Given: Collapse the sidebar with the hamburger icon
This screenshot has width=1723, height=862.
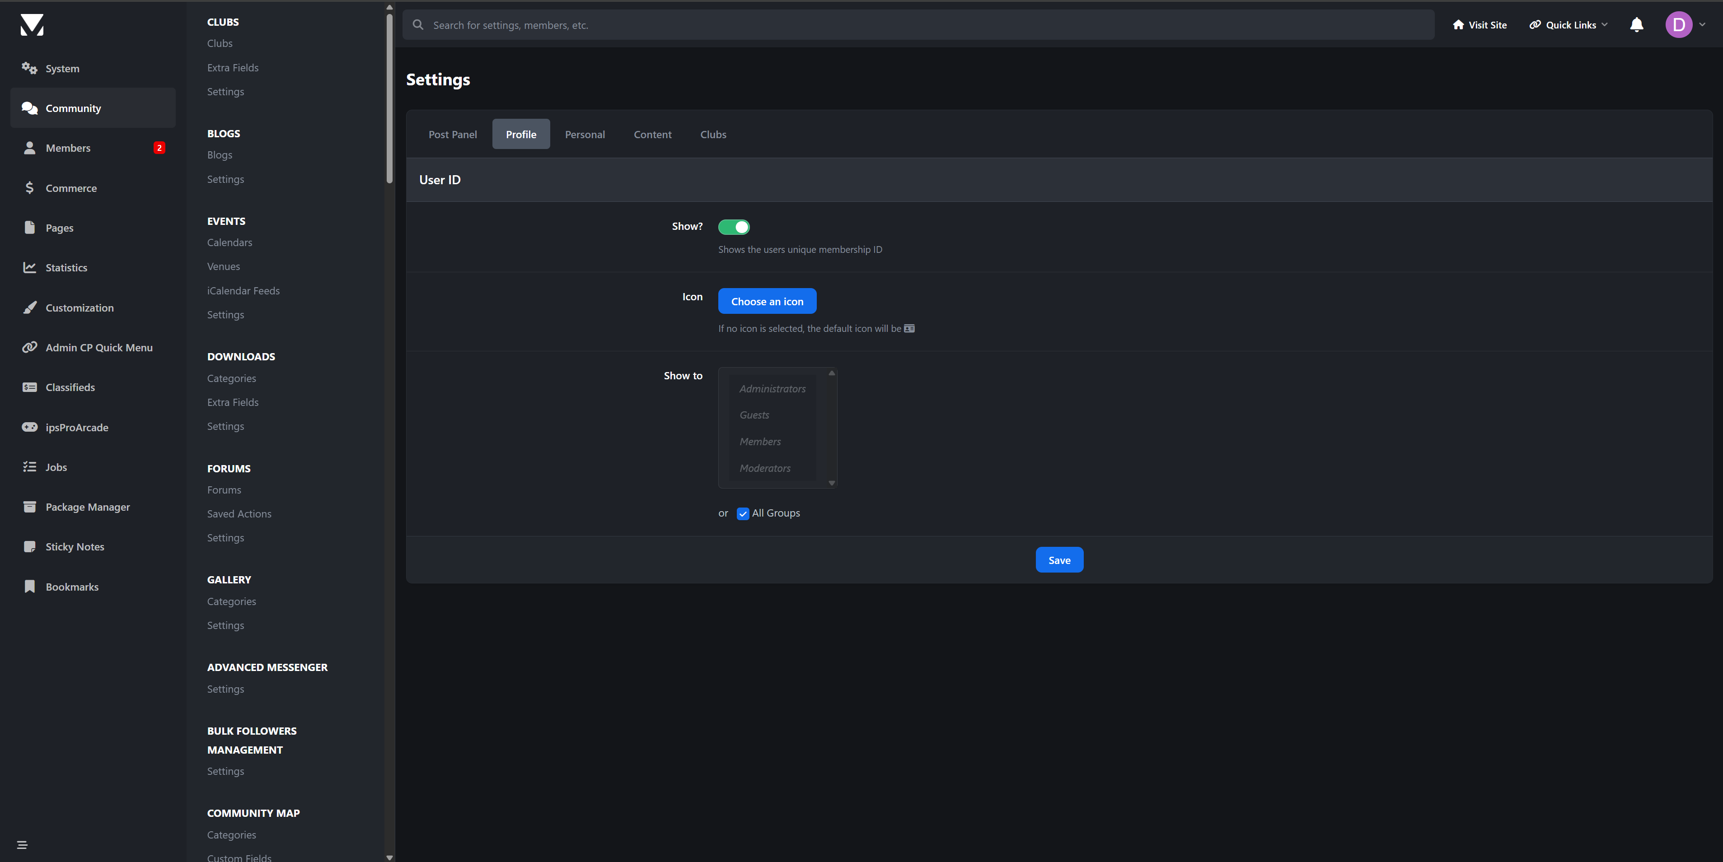Looking at the screenshot, I should [22, 844].
